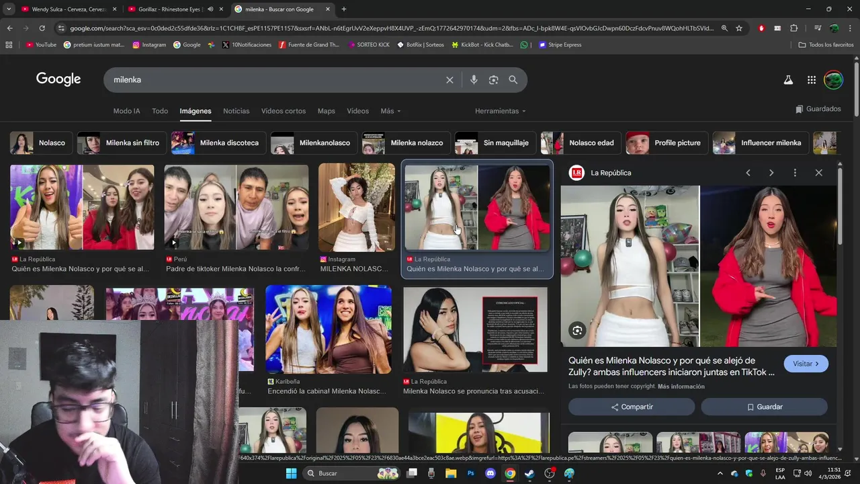Show the previous image in the preview panel

pyautogui.click(x=748, y=173)
